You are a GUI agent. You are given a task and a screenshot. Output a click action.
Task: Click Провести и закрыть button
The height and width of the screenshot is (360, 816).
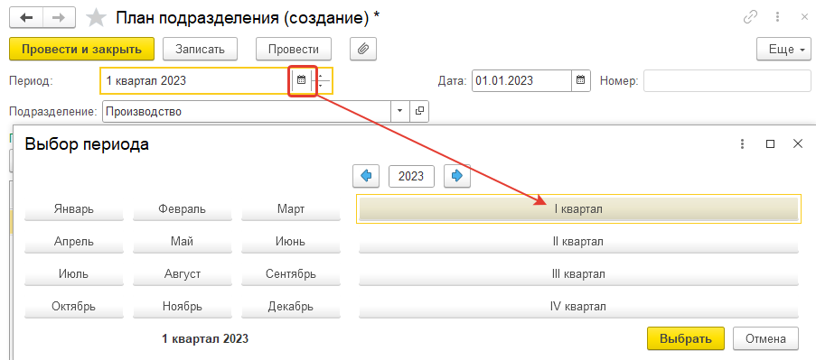[x=81, y=50]
